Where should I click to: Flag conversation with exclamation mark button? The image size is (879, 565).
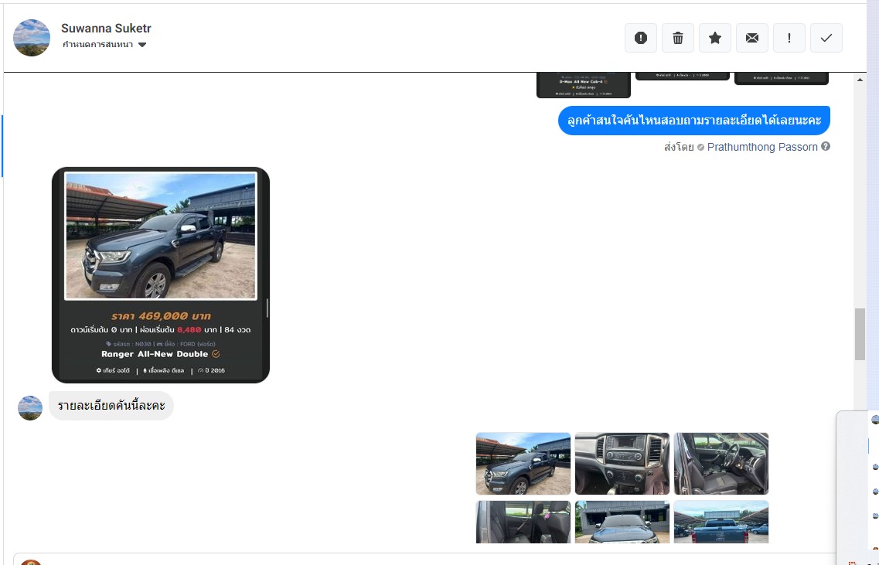coord(789,38)
